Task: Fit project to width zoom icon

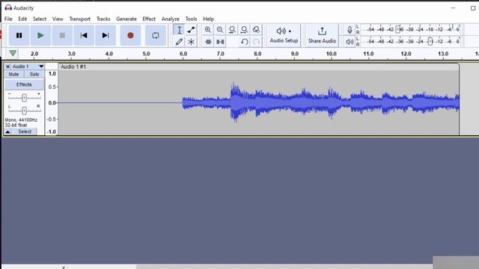Action: [x=244, y=30]
